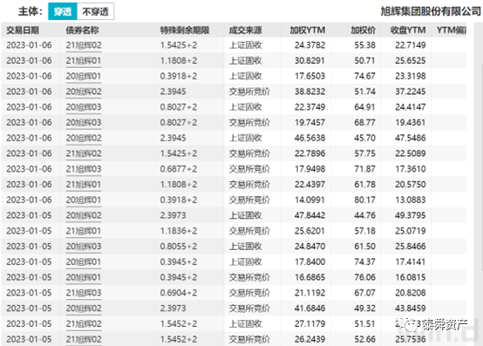Click the 成交来源 column header
Screen dimensions: 483x346
(x=246, y=31)
